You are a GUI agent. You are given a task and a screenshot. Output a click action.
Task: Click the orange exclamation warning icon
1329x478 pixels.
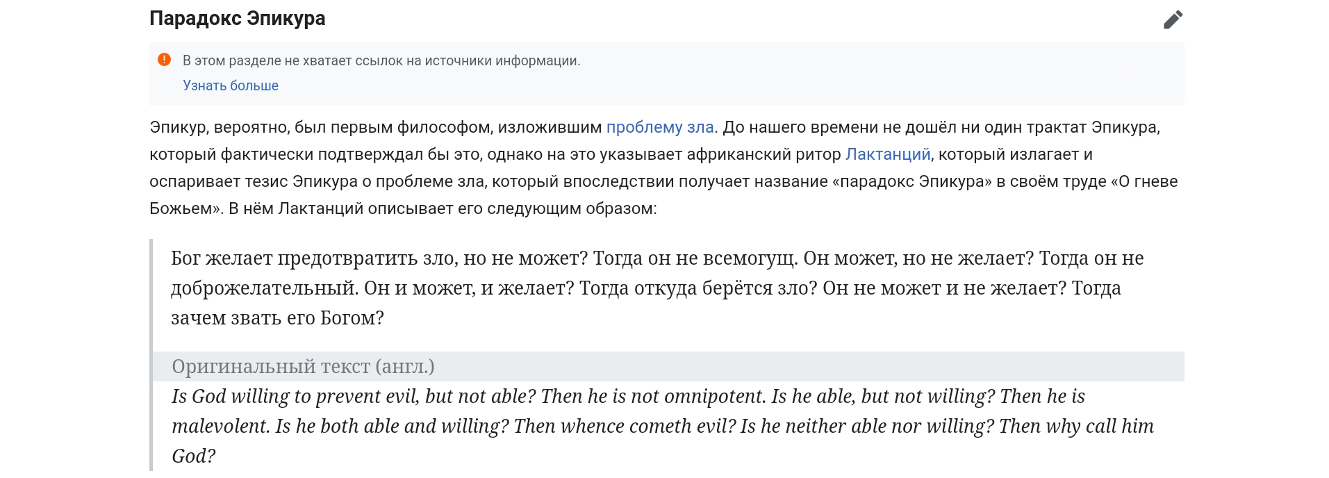tap(164, 60)
